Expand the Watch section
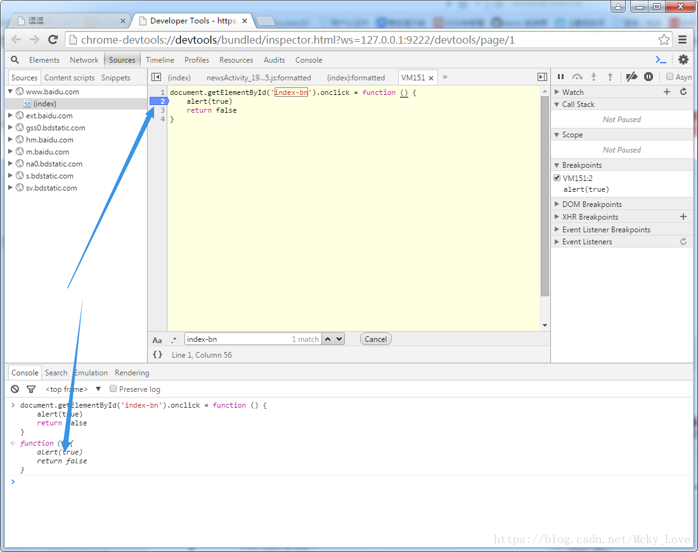The width and height of the screenshot is (698, 552). pos(557,92)
